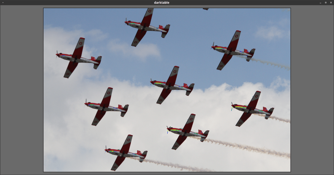Click the "darktable" title text
Viewport: 334px width, 175px height.
(x=162, y=2)
